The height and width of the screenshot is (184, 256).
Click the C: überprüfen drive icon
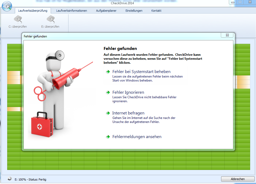pos(18,19)
